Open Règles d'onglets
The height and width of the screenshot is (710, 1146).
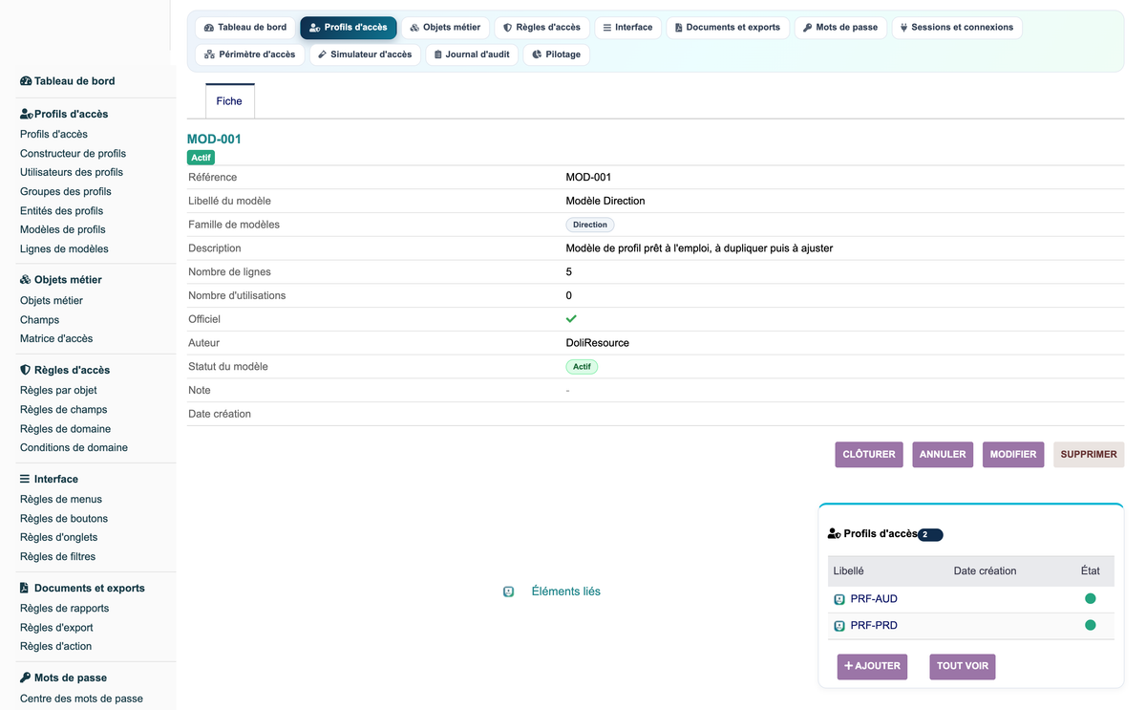[x=59, y=538]
